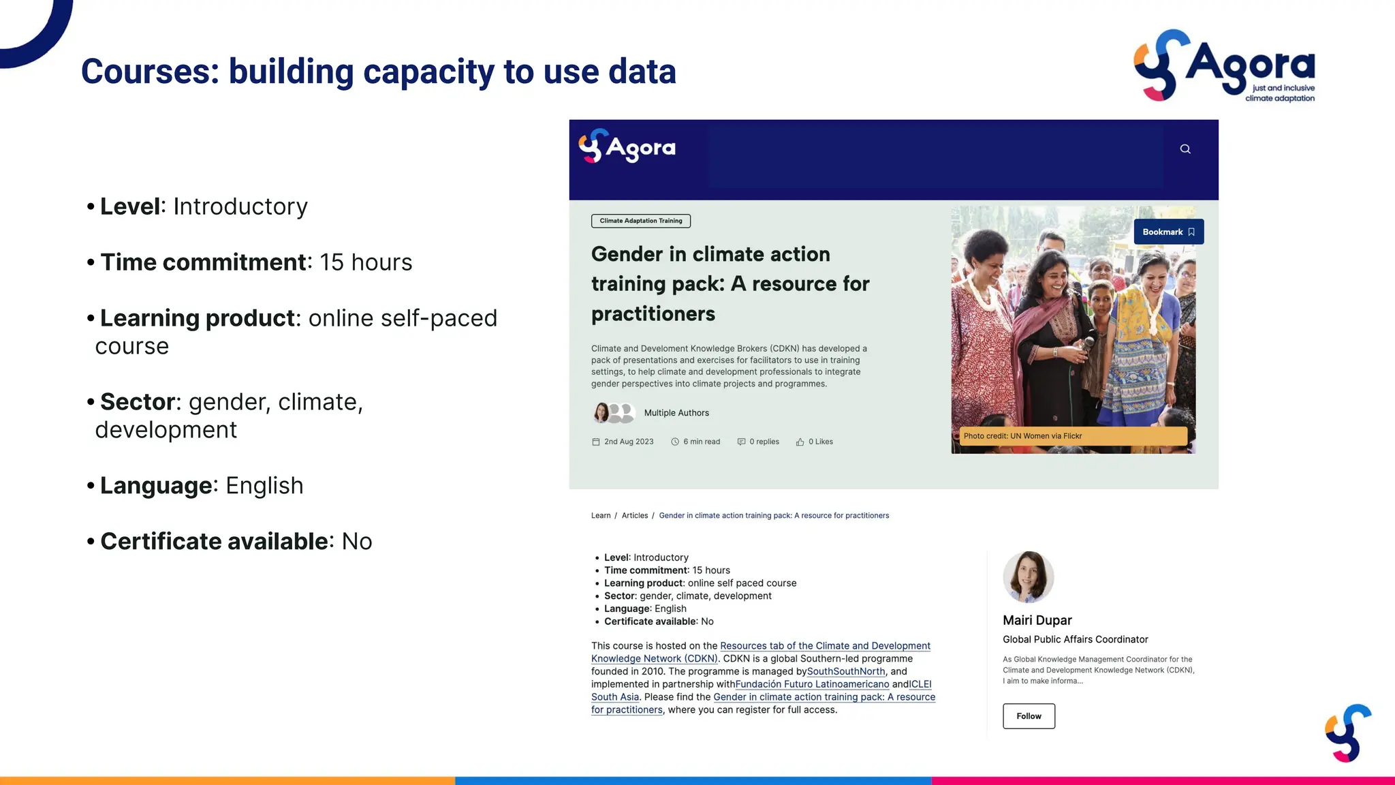This screenshot has height=785, width=1395.
Task: Open the training pack link in the last paragraph
Action: tap(824, 697)
